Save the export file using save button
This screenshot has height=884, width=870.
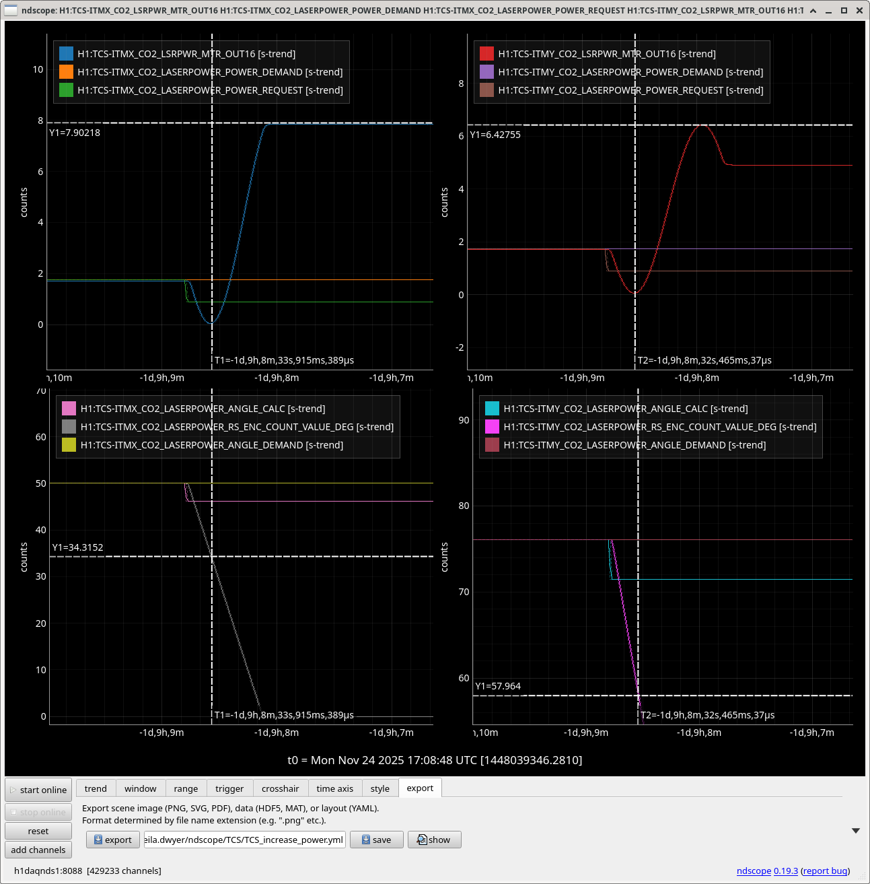click(376, 840)
